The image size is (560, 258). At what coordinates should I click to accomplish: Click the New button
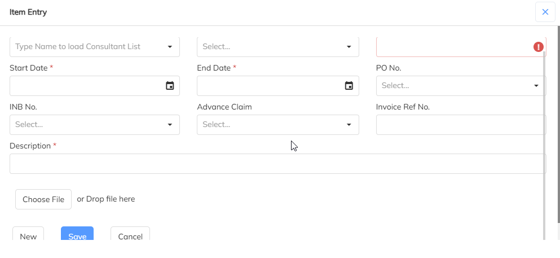(28, 235)
